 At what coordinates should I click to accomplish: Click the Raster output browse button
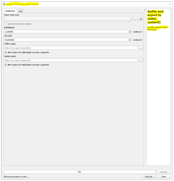pos(141,60)
